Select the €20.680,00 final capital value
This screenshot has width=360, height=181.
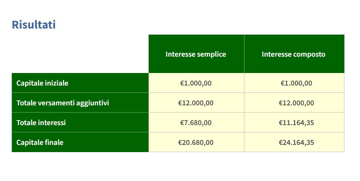(x=196, y=143)
